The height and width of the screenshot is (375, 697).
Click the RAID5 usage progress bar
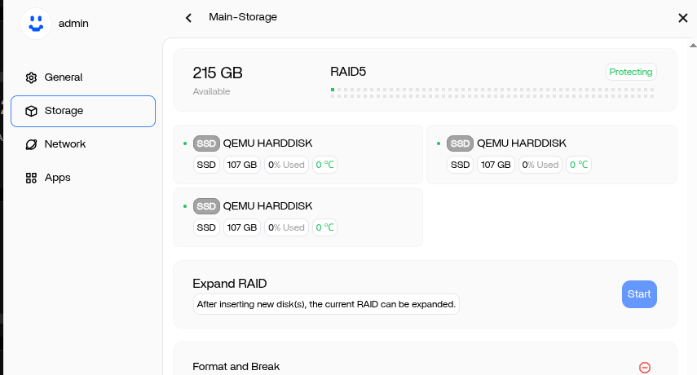[x=492, y=93]
